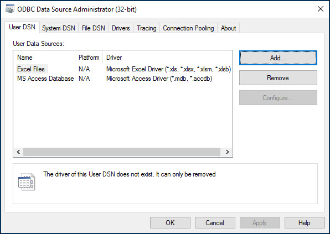Select the MS Access Database entry
The width and height of the screenshot is (330, 234).
(x=45, y=79)
